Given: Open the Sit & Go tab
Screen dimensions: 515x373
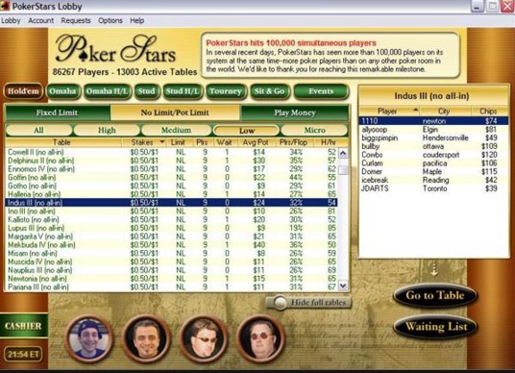Looking at the screenshot, I should [269, 91].
